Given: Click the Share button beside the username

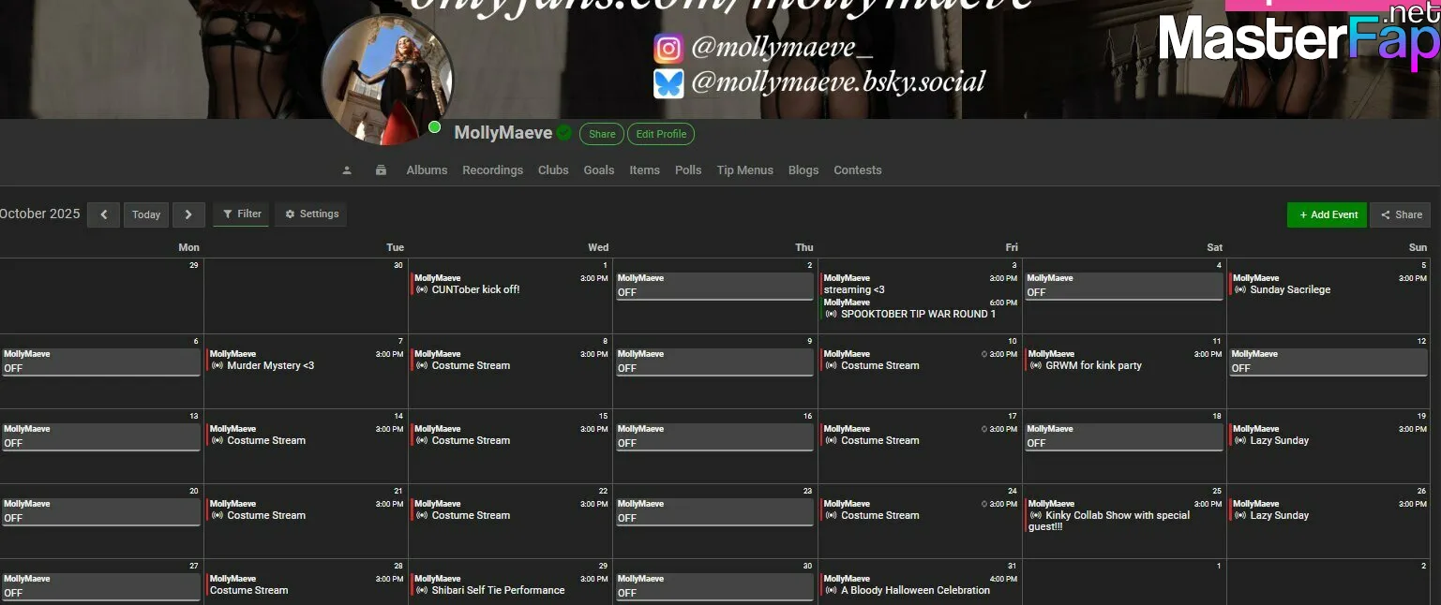Looking at the screenshot, I should click(x=602, y=134).
